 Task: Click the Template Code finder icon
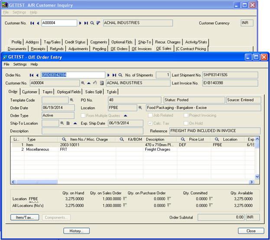[72, 100]
